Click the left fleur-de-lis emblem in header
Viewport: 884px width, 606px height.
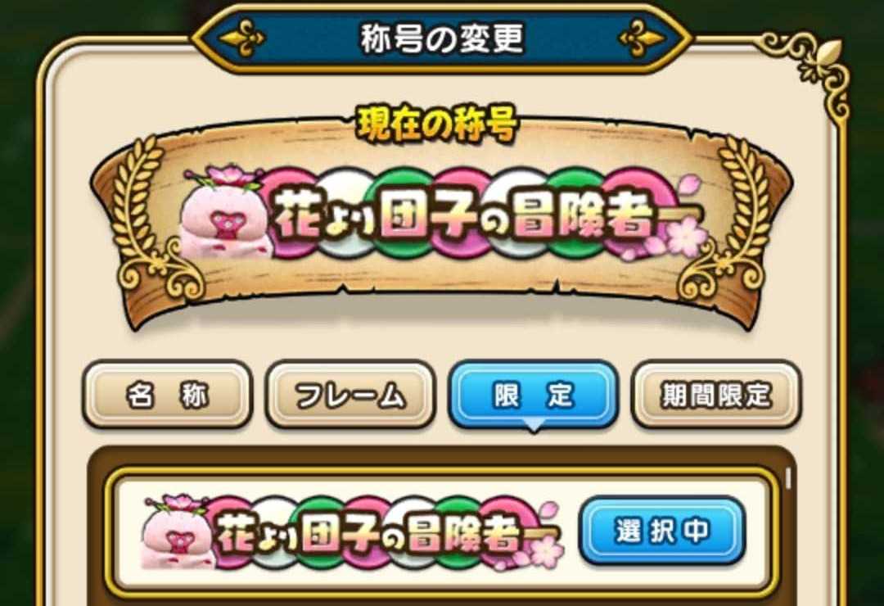tap(241, 38)
